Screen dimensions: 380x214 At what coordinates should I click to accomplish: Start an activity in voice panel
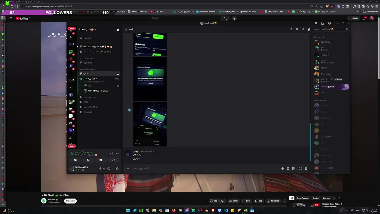click(x=101, y=160)
